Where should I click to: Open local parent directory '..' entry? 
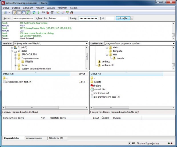[x=5, y=78]
